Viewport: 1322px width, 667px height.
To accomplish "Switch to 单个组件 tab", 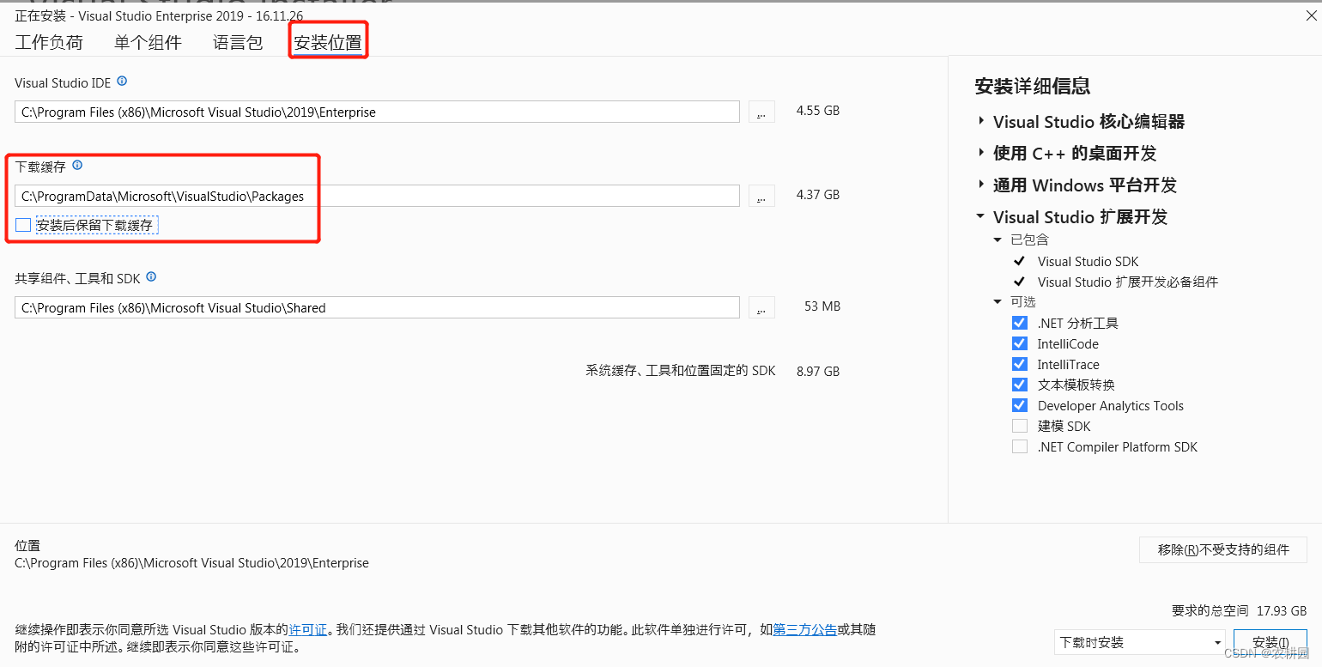I will (148, 42).
